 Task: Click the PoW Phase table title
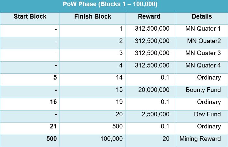[114, 6]
